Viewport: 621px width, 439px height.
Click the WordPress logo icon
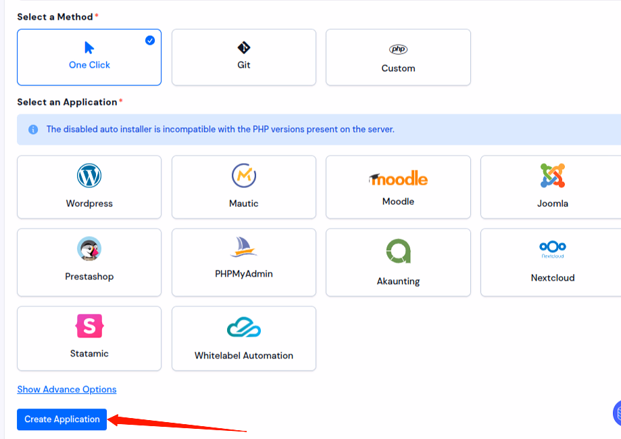(x=89, y=176)
